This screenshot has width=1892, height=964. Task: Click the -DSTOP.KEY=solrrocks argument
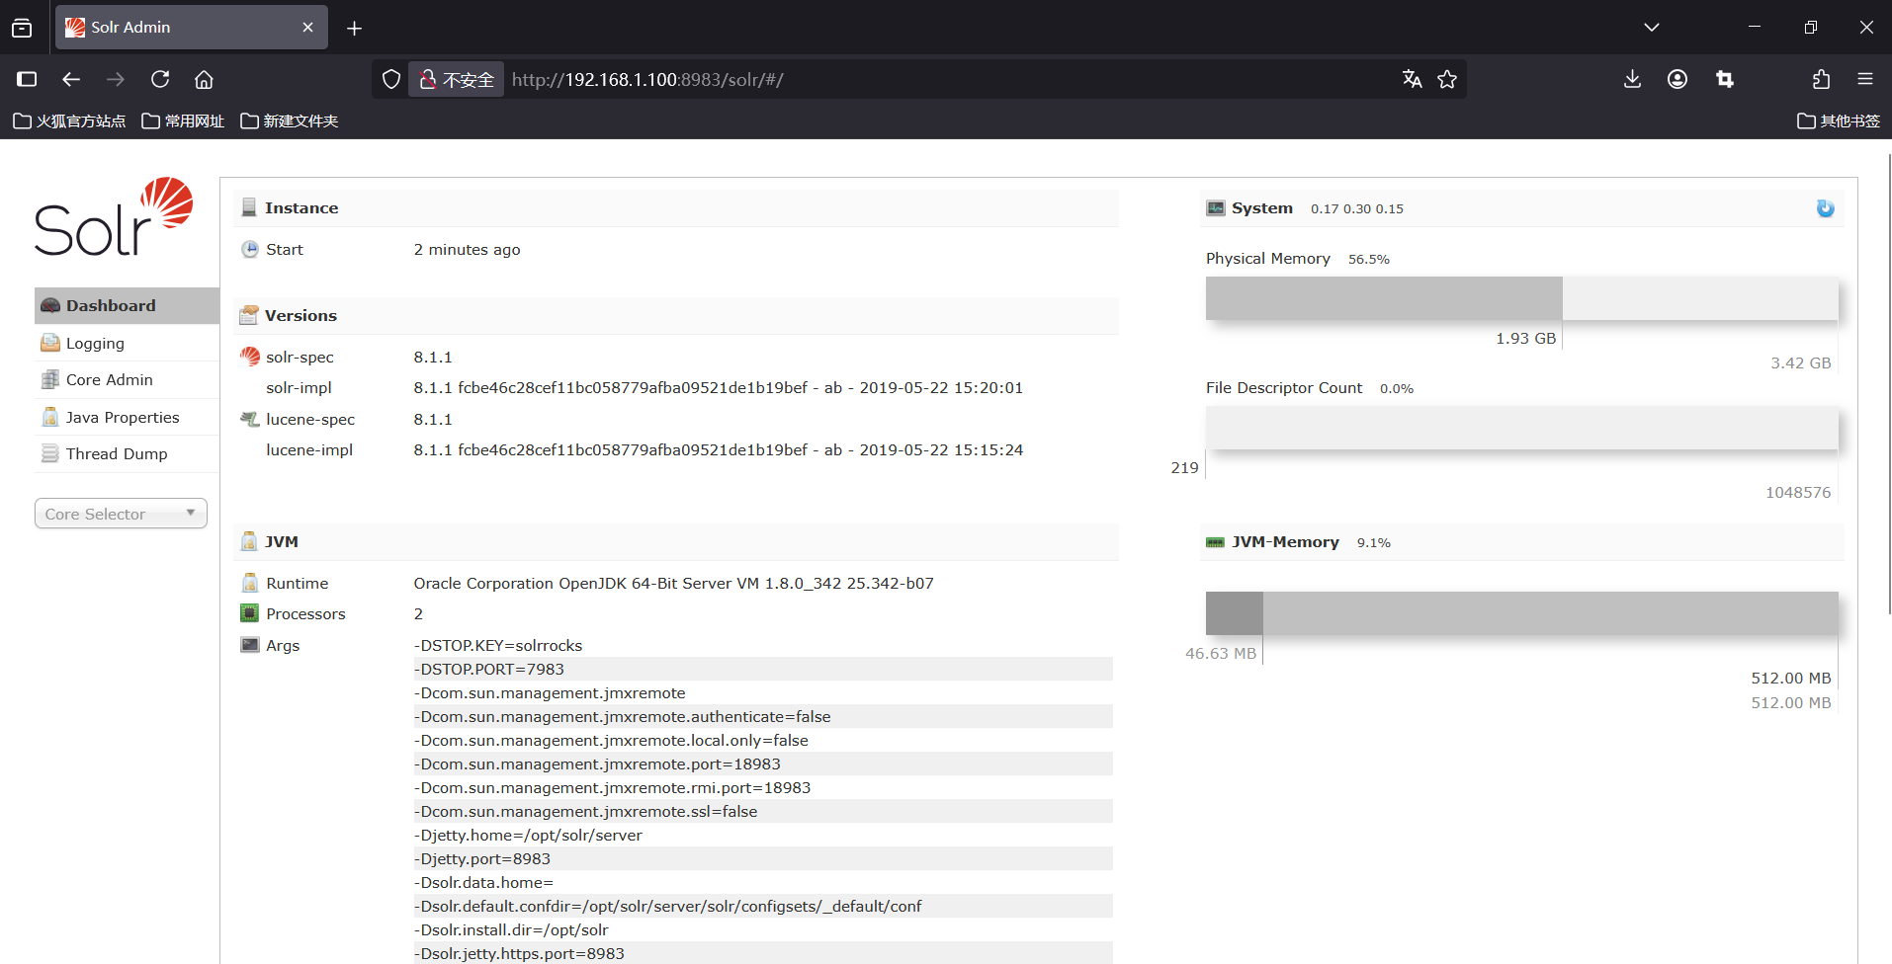pos(498,645)
